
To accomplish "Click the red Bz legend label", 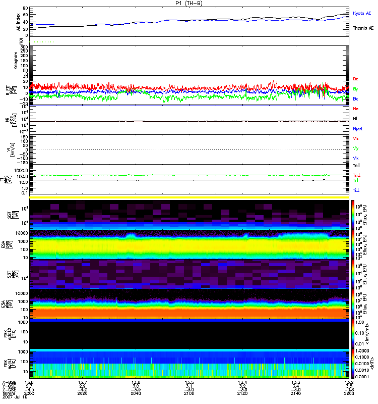I will [355, 79].
